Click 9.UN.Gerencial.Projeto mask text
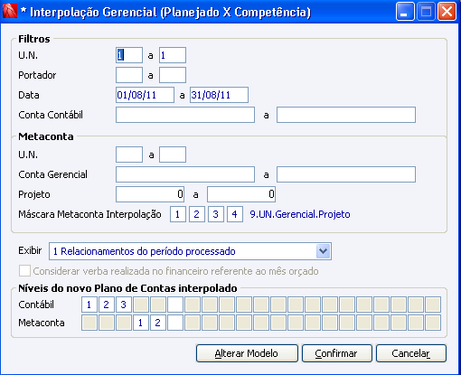 pos(300,214)
